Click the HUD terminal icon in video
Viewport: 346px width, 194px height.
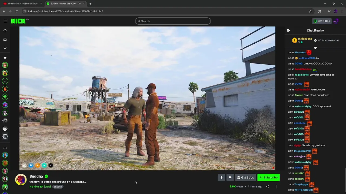coord(51,165)
